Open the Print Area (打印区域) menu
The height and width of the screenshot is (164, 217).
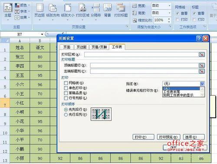82,12
